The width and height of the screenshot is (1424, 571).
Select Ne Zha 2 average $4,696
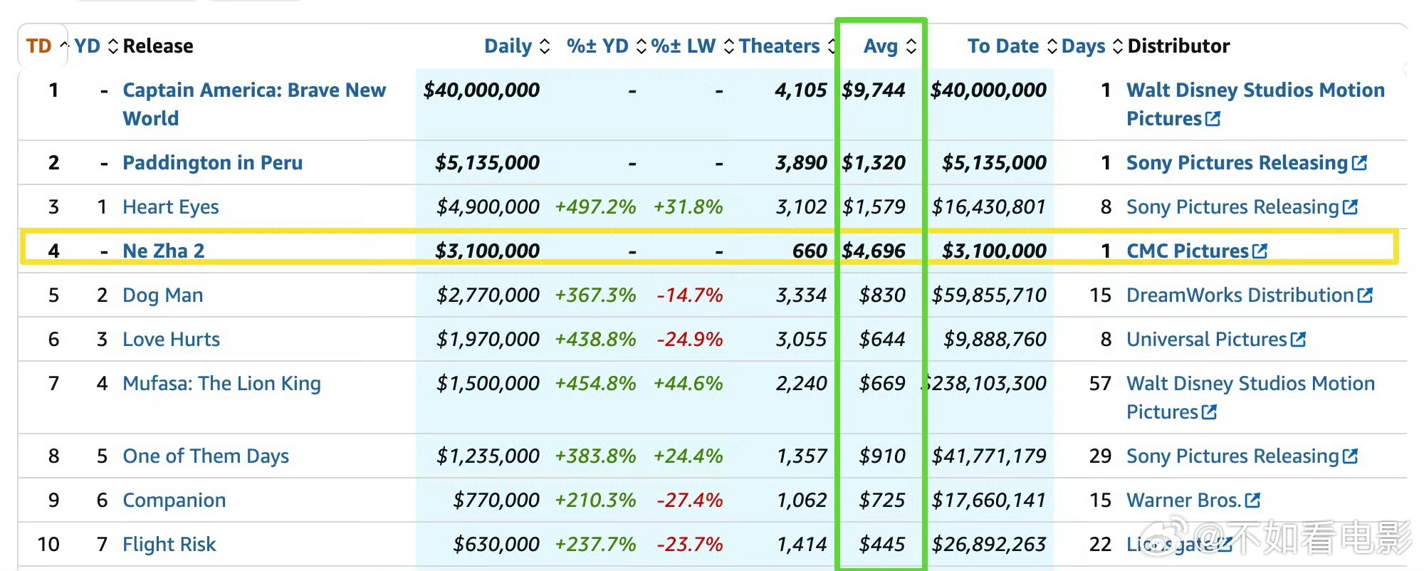tap(874, 251)
